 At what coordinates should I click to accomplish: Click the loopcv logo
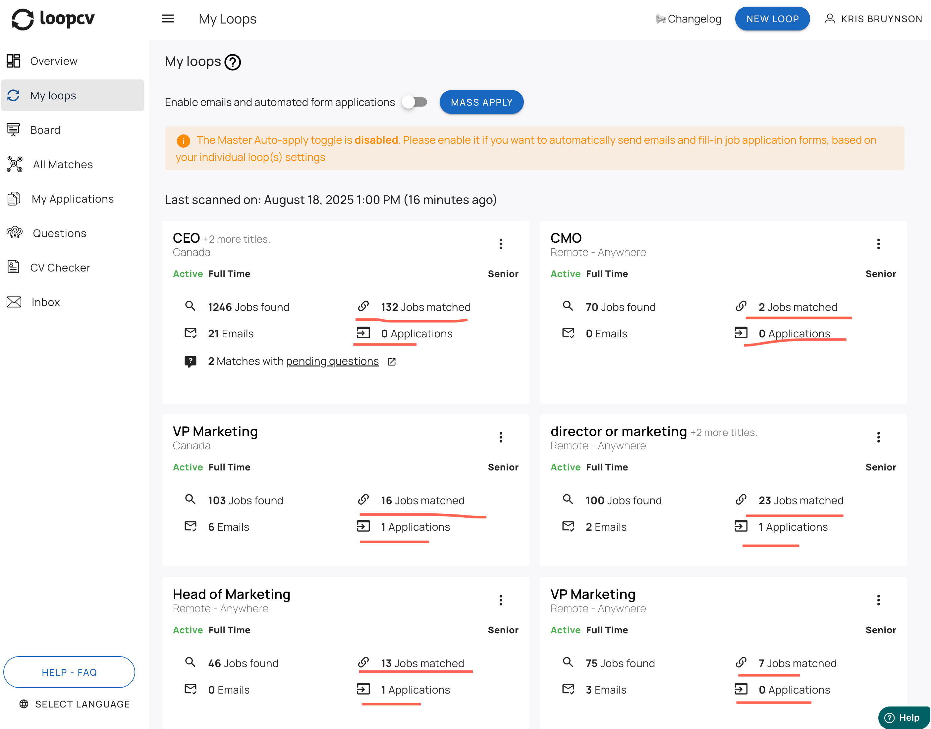point(53,19)
